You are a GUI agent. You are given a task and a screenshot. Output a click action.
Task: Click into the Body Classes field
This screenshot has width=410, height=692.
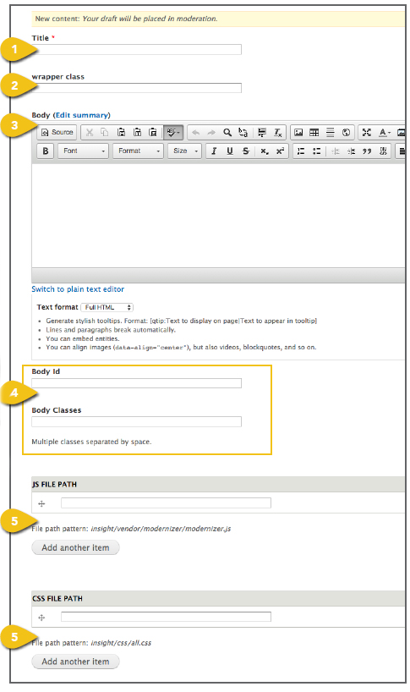[137, 421]
